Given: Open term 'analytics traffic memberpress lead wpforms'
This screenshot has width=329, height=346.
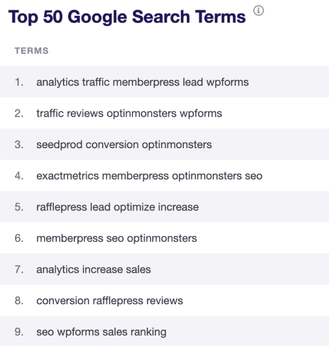Looking at the screenshot, I should (x=143, y=82).
